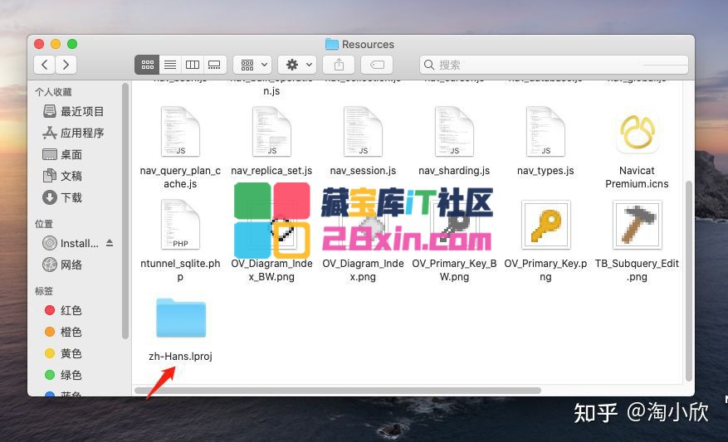Select the nav_sharding.js file icon
This screenshot has width=728, height=442.
tap(454, 132)
